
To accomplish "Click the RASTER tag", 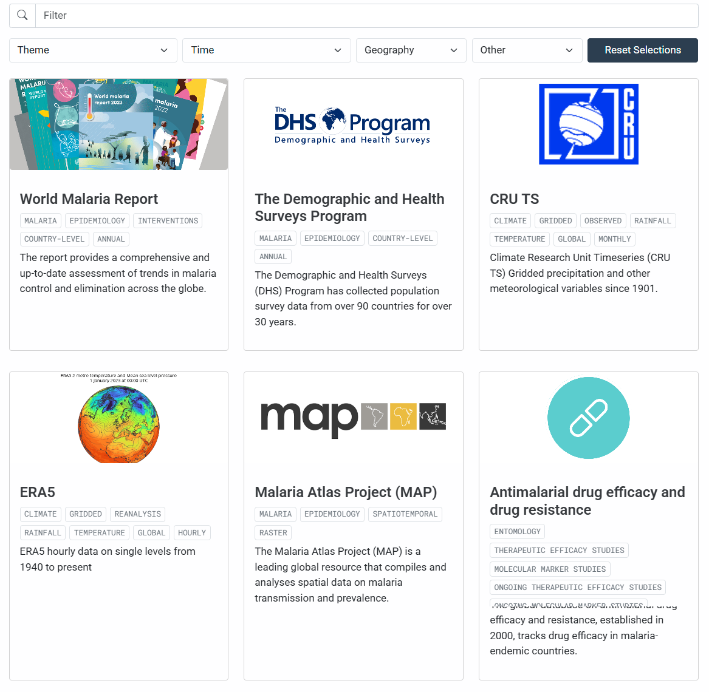I will [273, 533].
